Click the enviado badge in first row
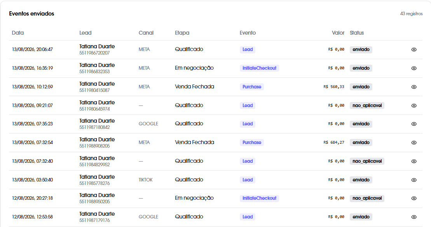 (361, 49)
